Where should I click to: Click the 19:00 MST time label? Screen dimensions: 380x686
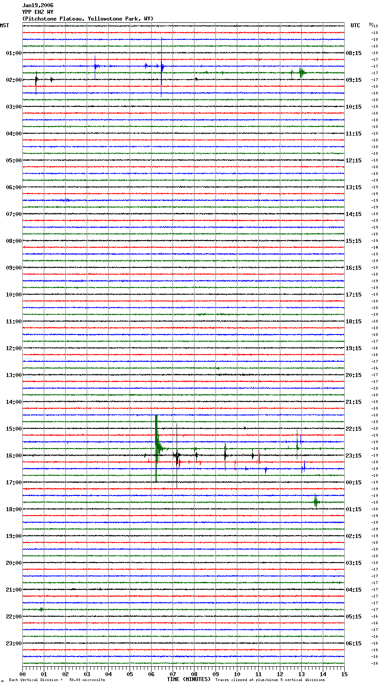pyautogui.click(x=14, y=536)
